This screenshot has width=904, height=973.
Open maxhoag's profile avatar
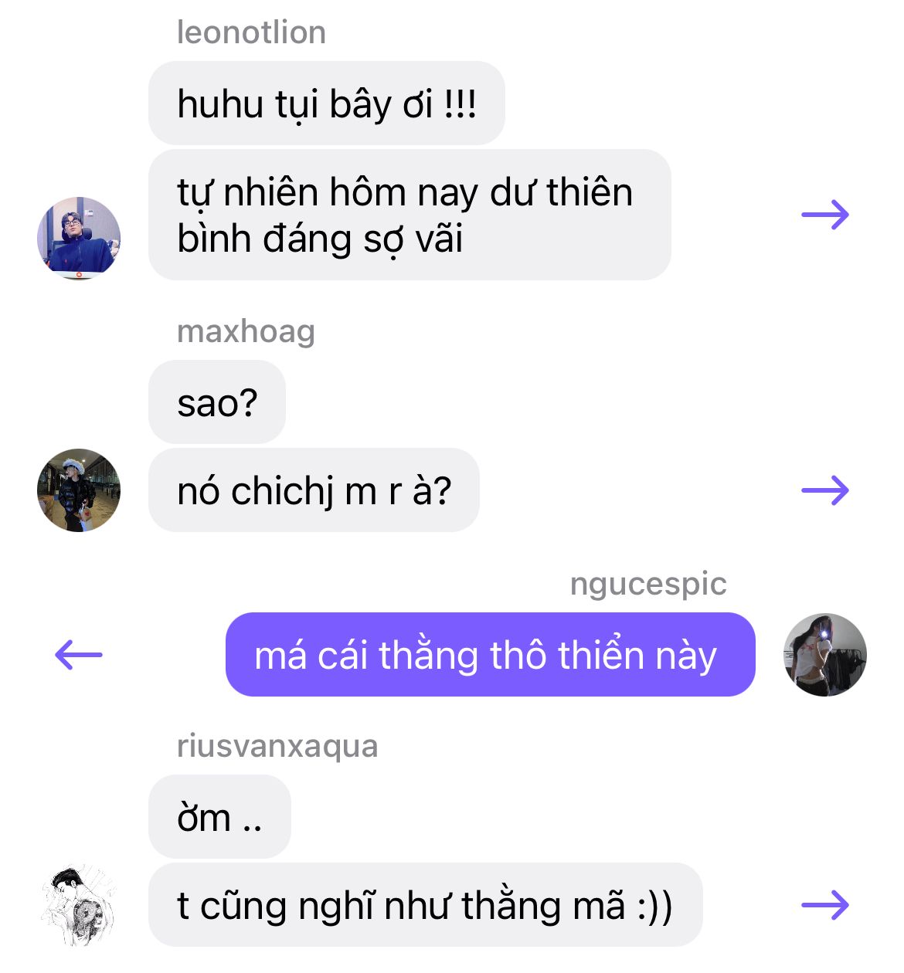click(x=79, y=490)
